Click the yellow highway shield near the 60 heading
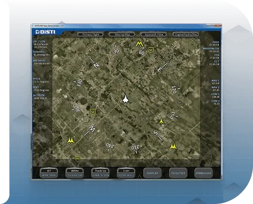Viewport: 253px width, 204px height. [150, 50]
